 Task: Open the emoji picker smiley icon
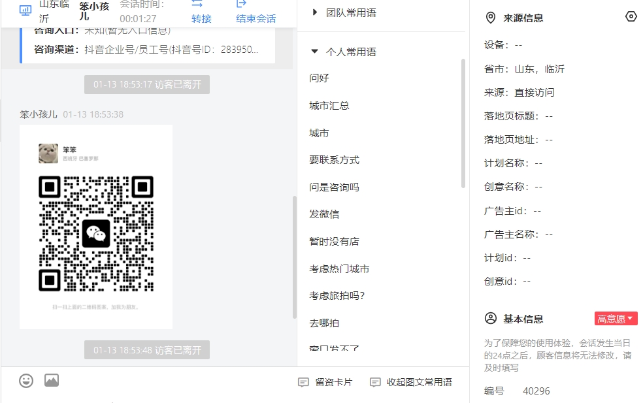coord(26,381)
